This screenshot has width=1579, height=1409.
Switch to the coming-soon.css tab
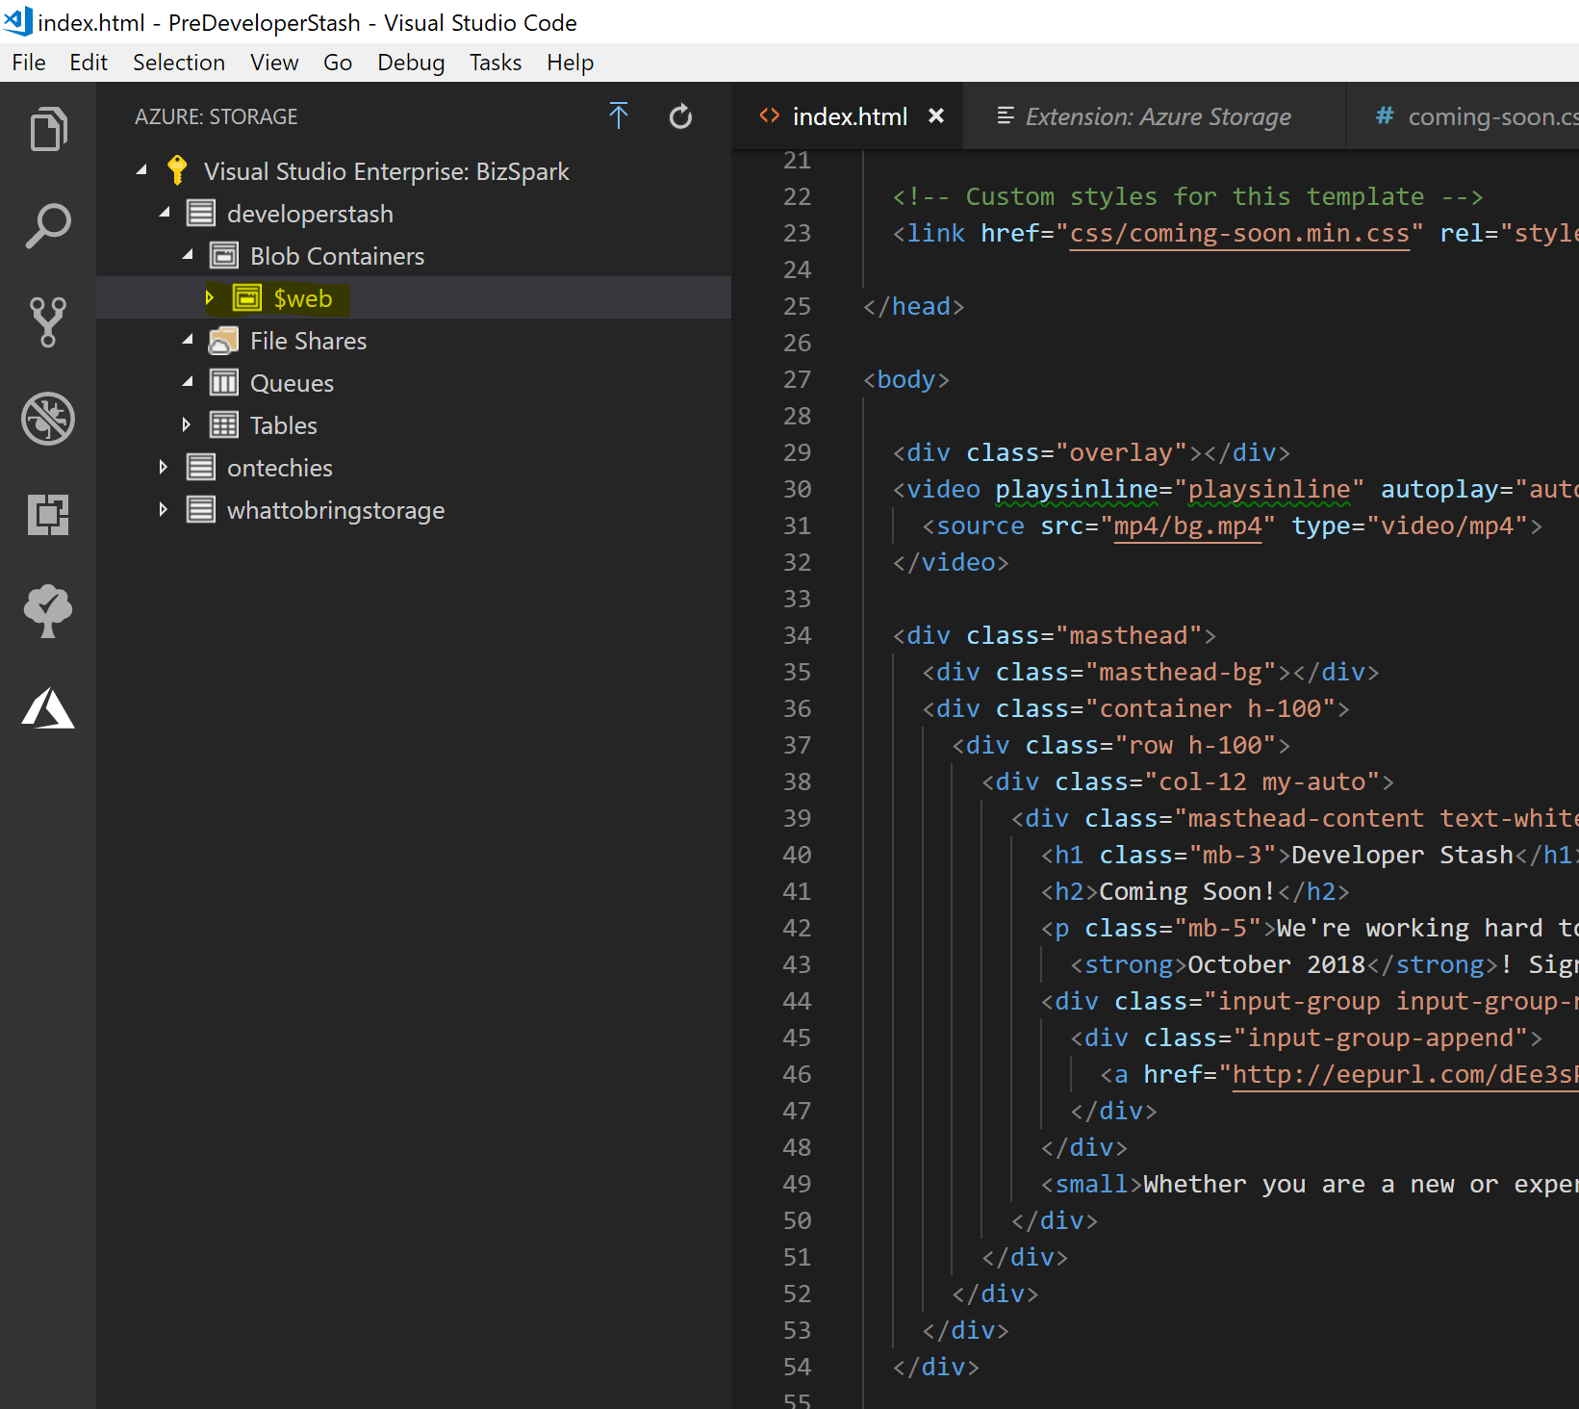tap(1463, 116)
